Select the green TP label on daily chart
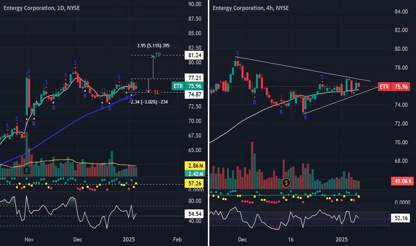Screen dimensions: 416x246 [x=158, y=55]
